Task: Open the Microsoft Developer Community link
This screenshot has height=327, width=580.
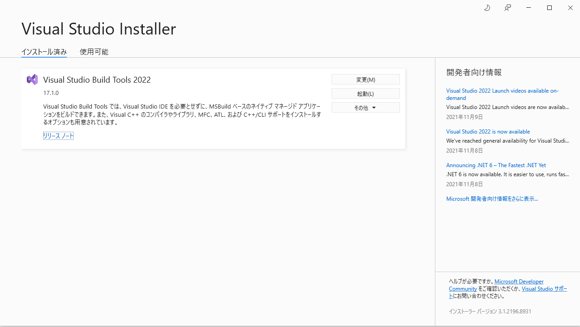Action: pyautogui.click(x=519, y=281)
